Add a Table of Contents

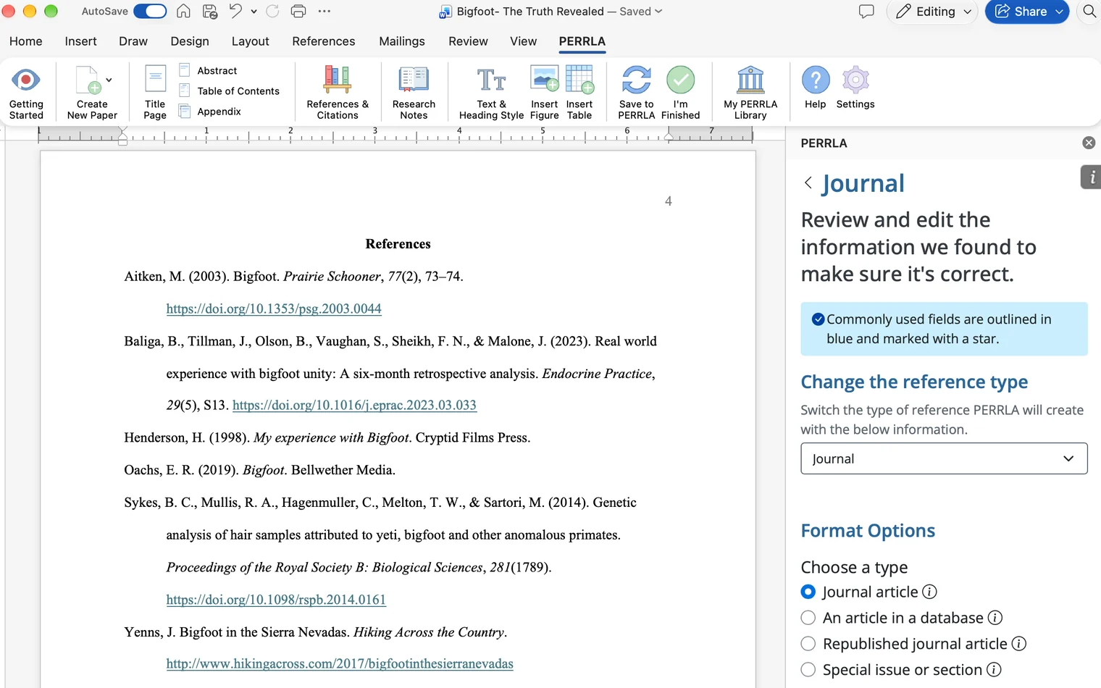click(229, 91)
